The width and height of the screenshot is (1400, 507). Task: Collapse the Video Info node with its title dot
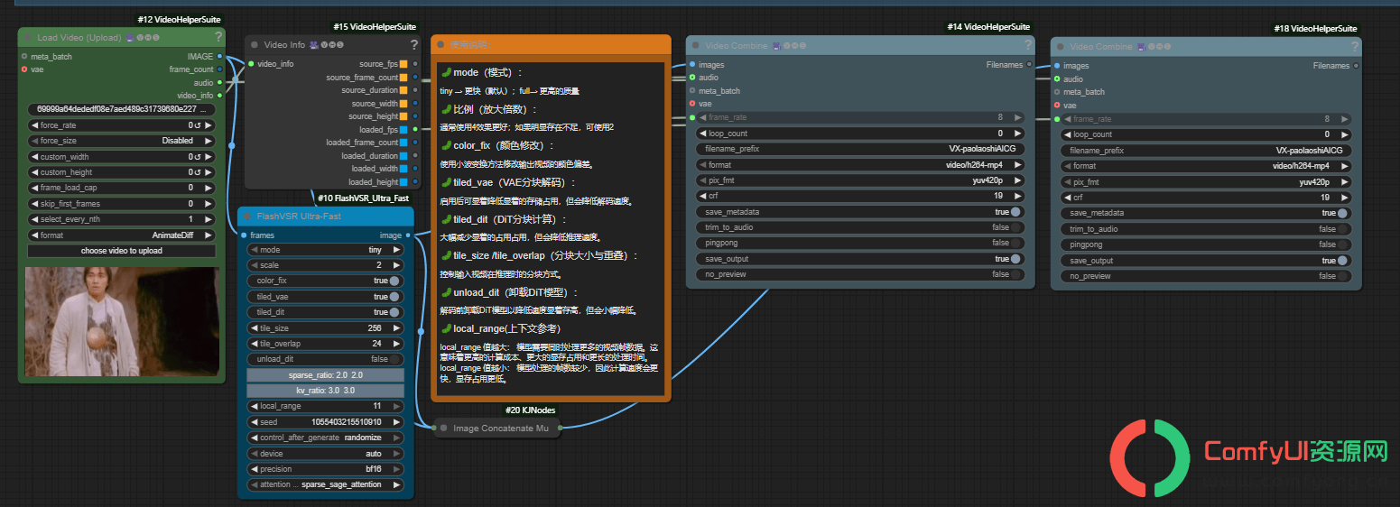coord(255,44)
